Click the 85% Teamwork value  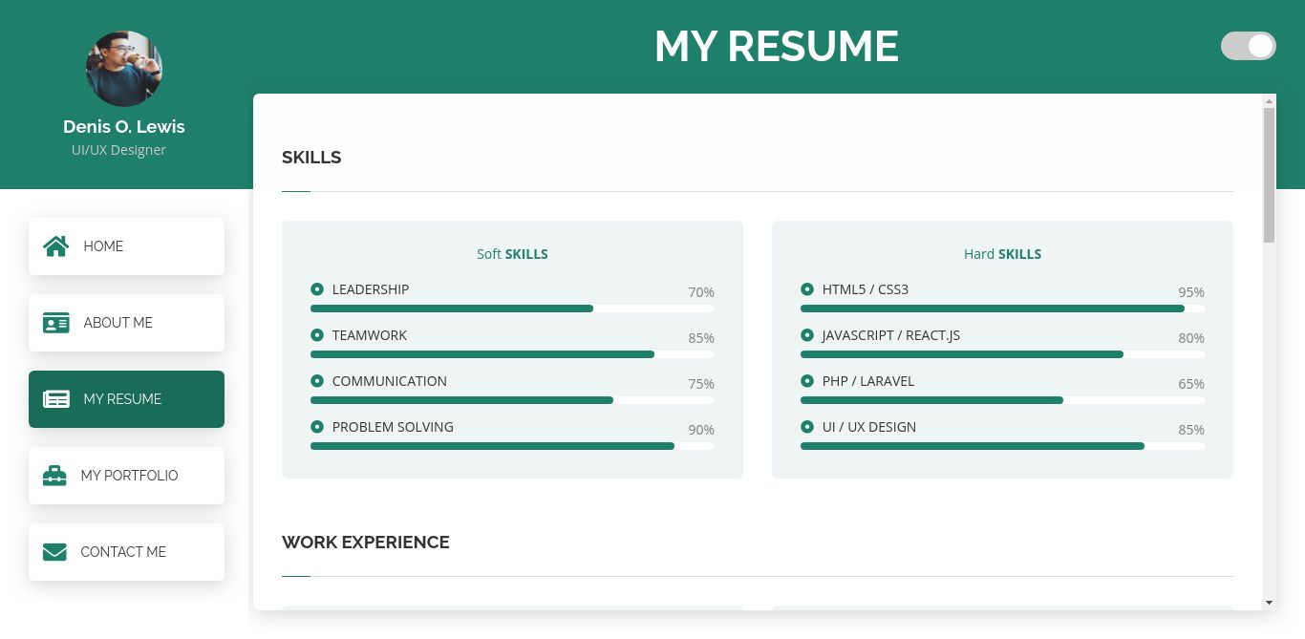tap(701, 338)
